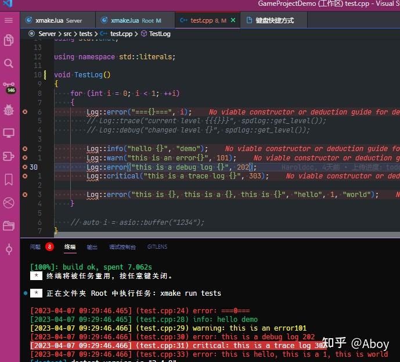Open the GITLENS panel tab

tap(157, 247)
